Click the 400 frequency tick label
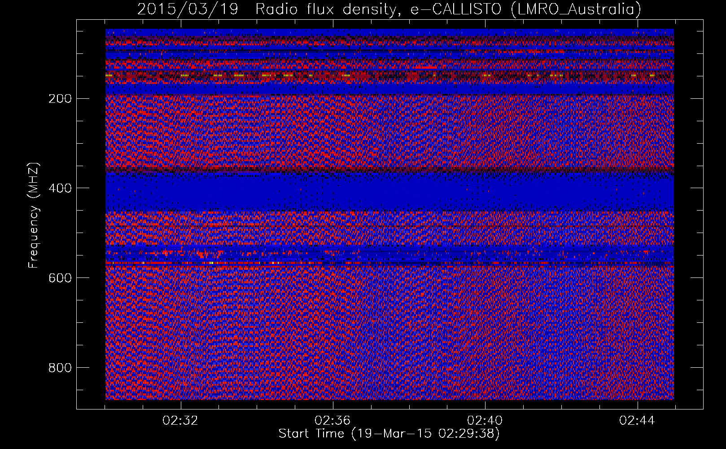The width and height of the screenshot is (726, 449). click(60, 188)
